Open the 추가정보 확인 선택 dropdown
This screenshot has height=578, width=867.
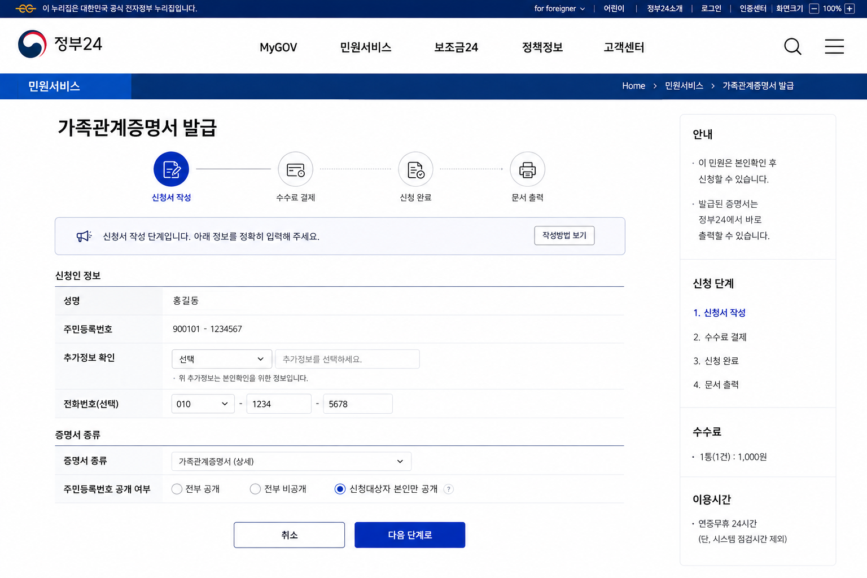tap(222, 359)
